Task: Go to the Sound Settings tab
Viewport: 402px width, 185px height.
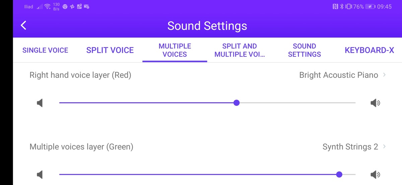Action: pos(305,50)
